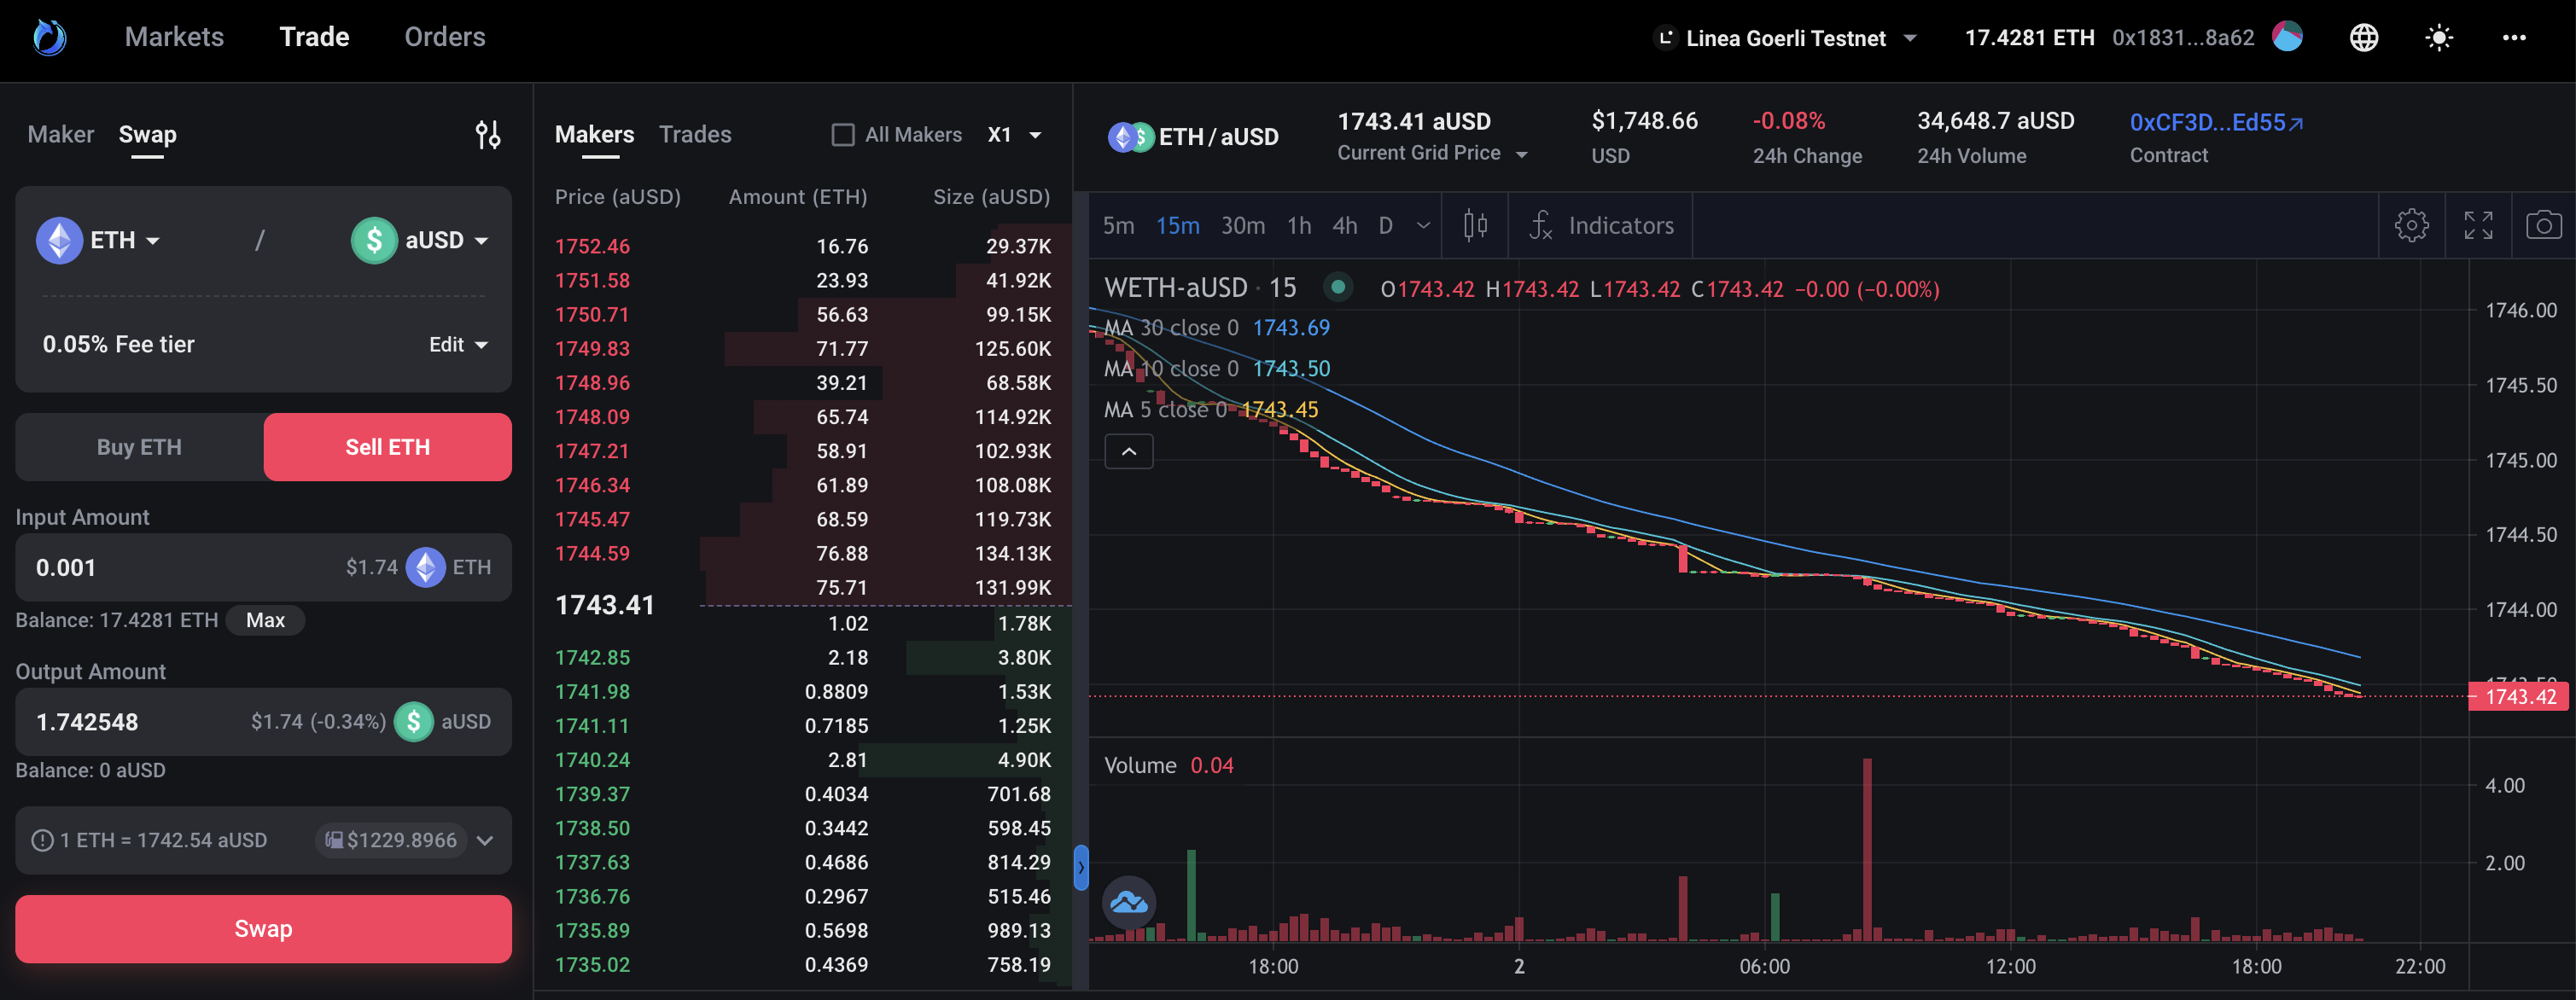This screenshot has width=2576, height=1000.
Task: Go to the Orders page
Action: (x=444, y=37)
